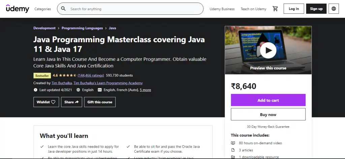The image size is (345, 159).
Task: Click the search magnifier icon
Action: tap(63, 9)
